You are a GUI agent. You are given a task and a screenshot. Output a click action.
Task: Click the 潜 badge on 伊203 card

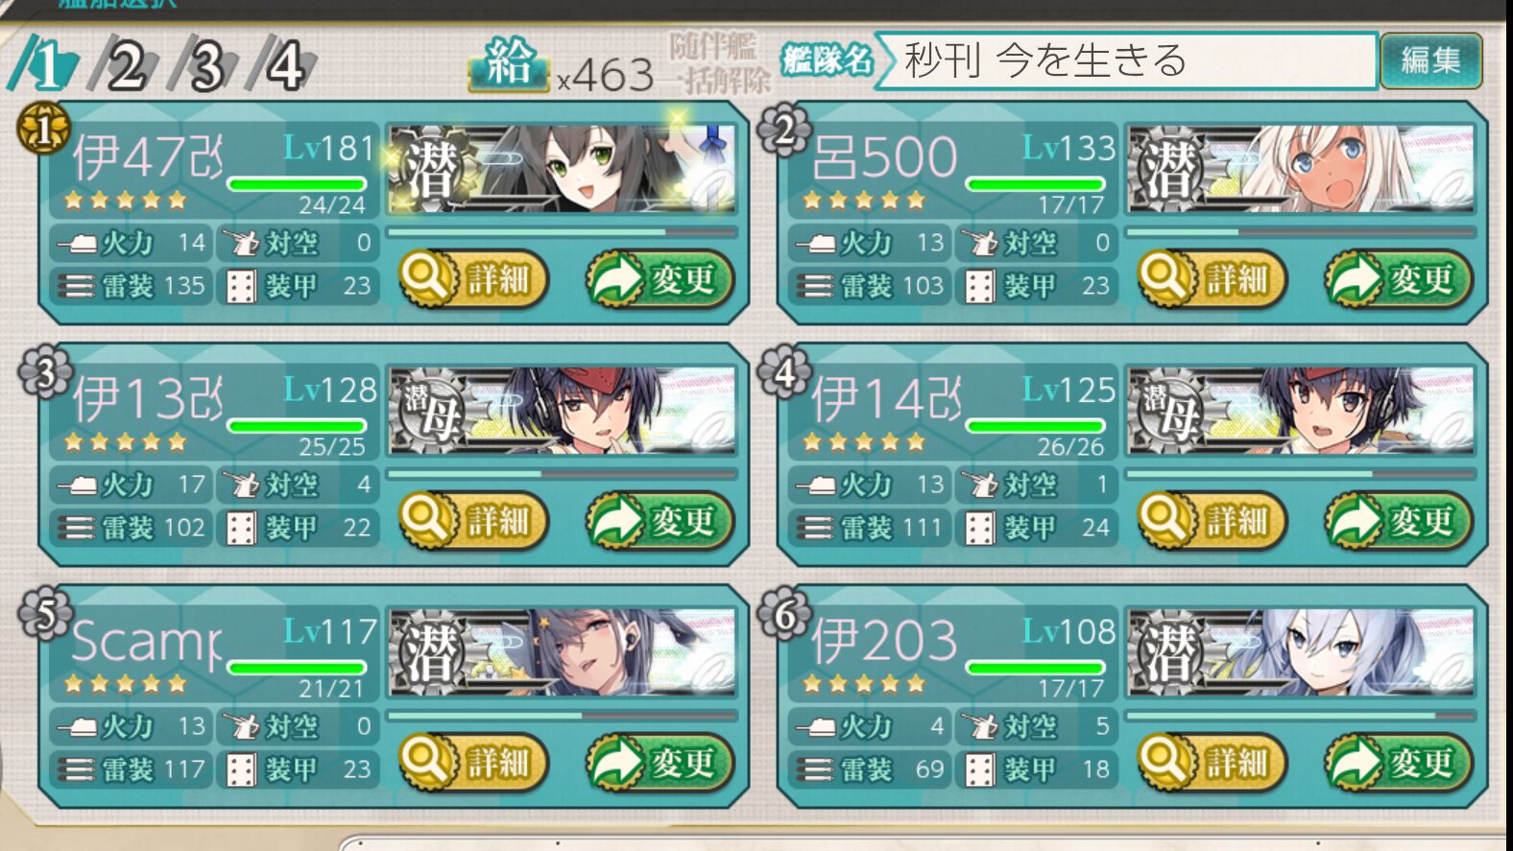coord(1169,653)
